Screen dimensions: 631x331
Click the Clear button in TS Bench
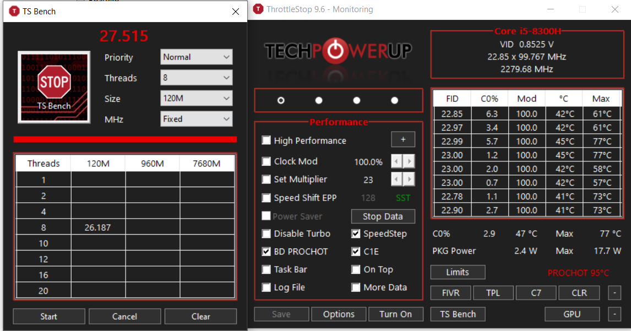(x=200, y=317)
